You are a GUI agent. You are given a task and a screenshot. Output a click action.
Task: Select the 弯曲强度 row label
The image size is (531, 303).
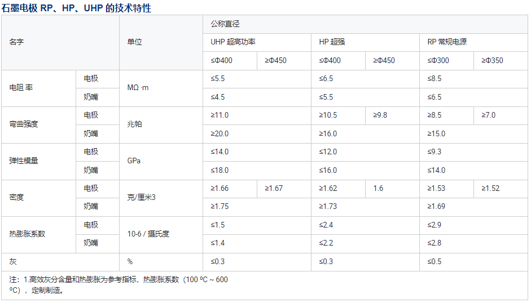[24, 124]
